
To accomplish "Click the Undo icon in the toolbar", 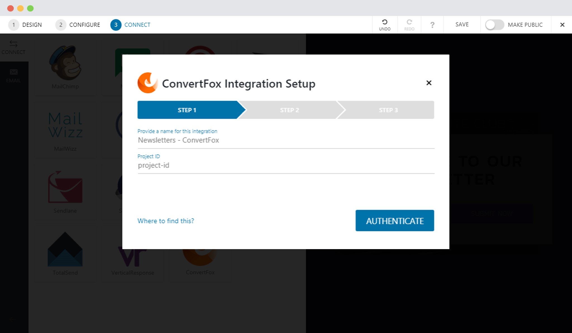I will (x=385, y=22).
